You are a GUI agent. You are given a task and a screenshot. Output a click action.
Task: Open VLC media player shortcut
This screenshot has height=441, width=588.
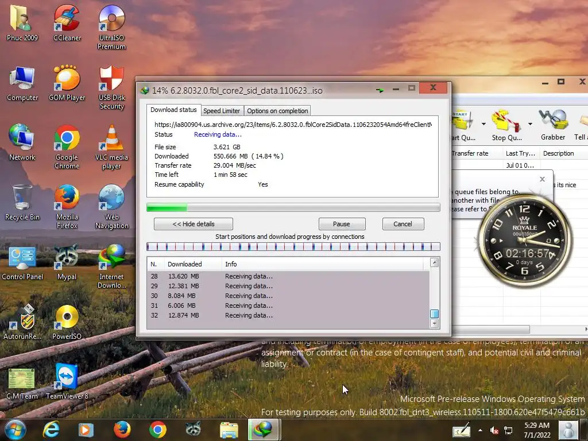(x=111, y=147)
